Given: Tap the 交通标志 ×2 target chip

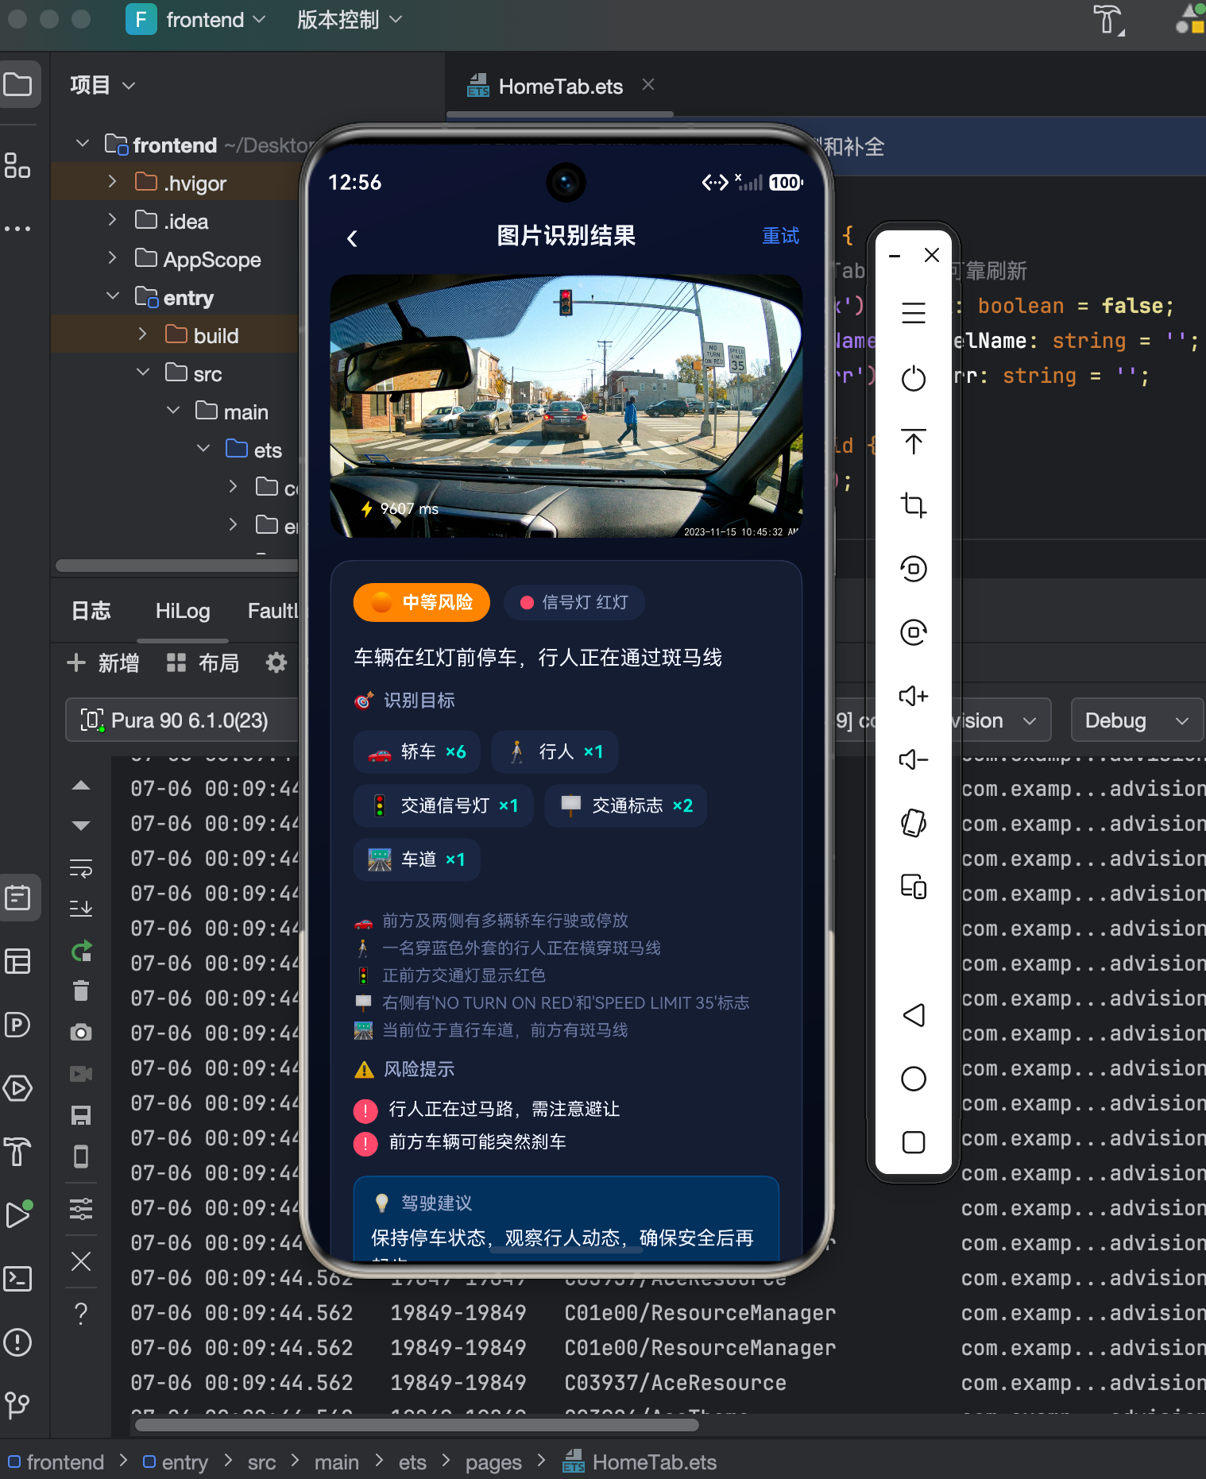Looking at the screenshot, I should (626, 805).
